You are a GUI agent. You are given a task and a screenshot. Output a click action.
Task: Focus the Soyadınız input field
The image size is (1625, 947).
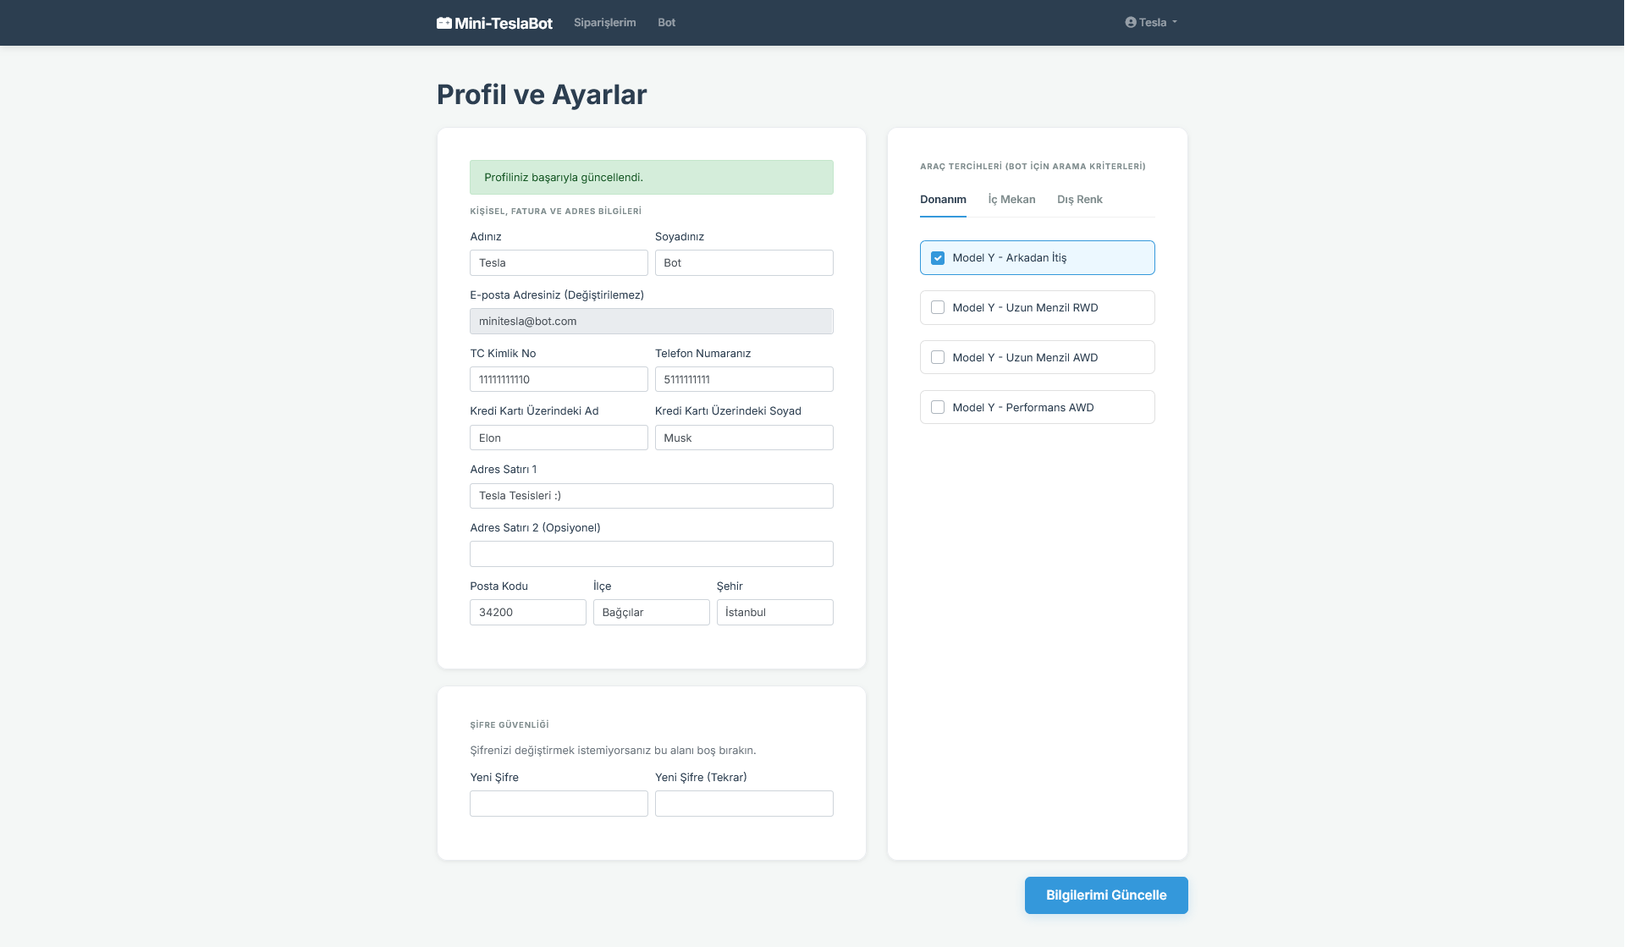coord(744,263)
